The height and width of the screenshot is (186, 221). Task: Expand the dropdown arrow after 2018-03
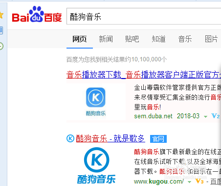206,117
